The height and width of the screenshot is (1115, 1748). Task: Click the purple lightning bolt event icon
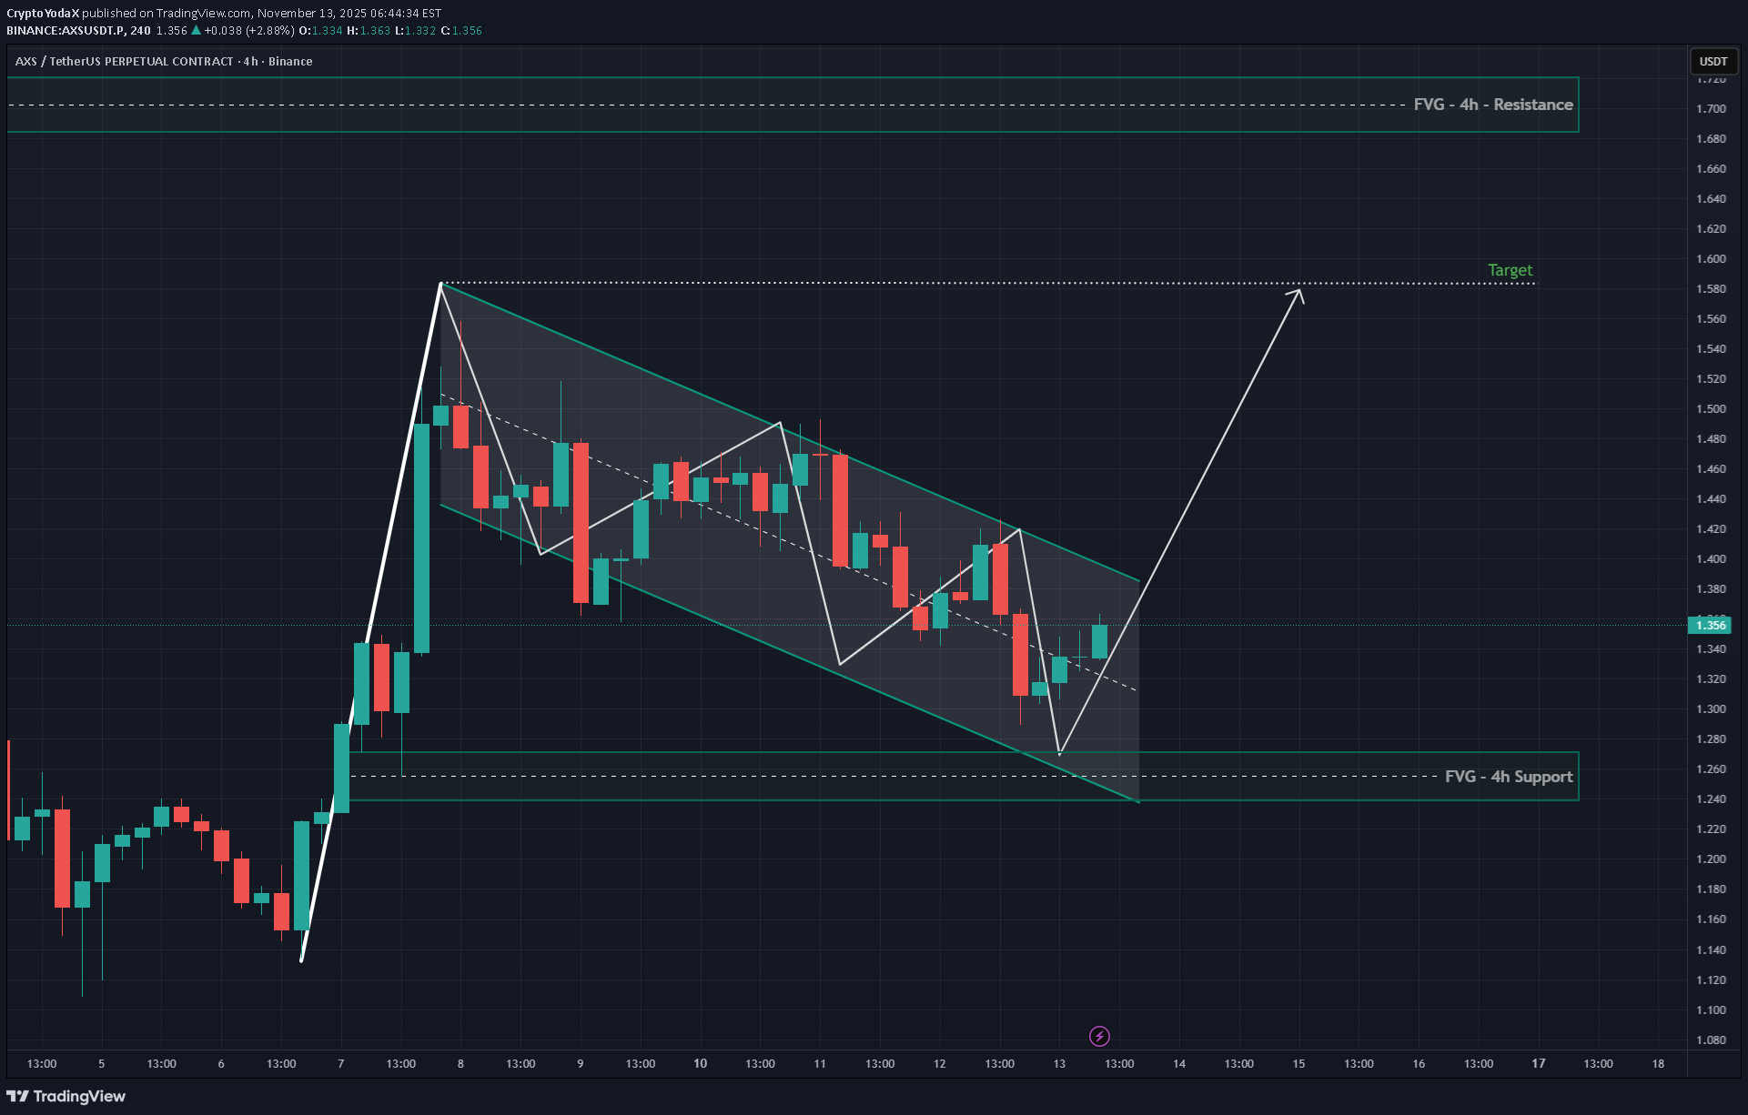click(1099, 1036)
